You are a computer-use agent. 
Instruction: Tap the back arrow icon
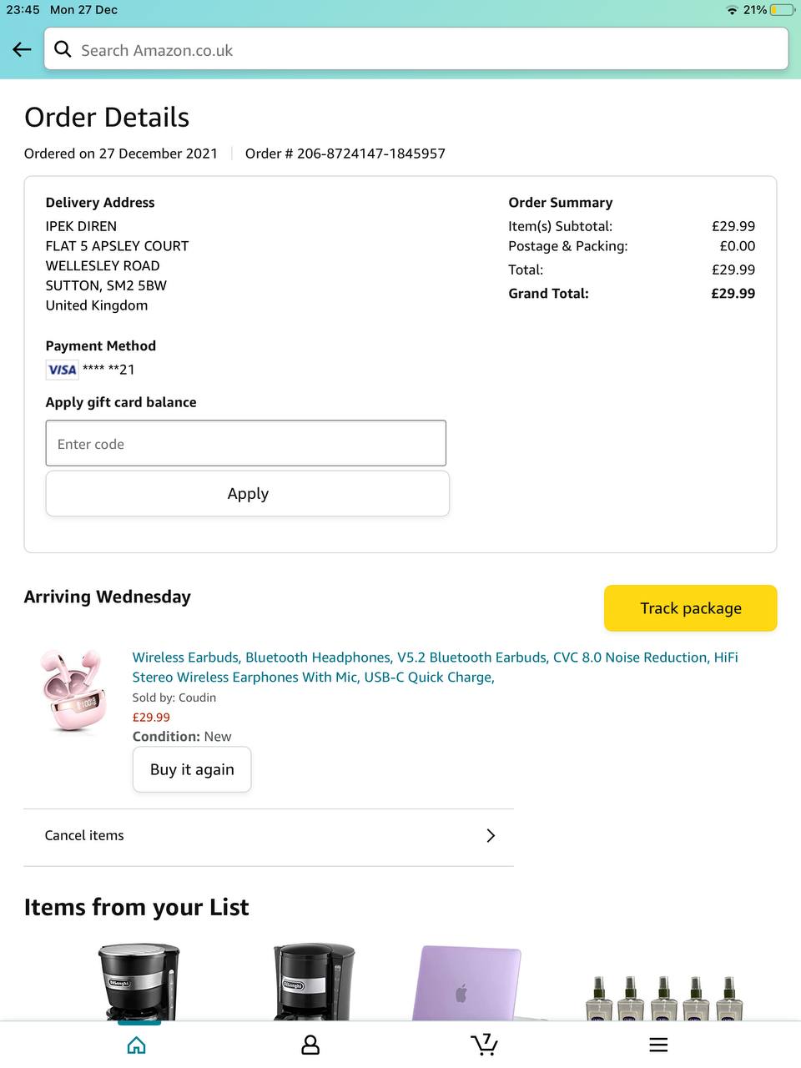[23, 50]
